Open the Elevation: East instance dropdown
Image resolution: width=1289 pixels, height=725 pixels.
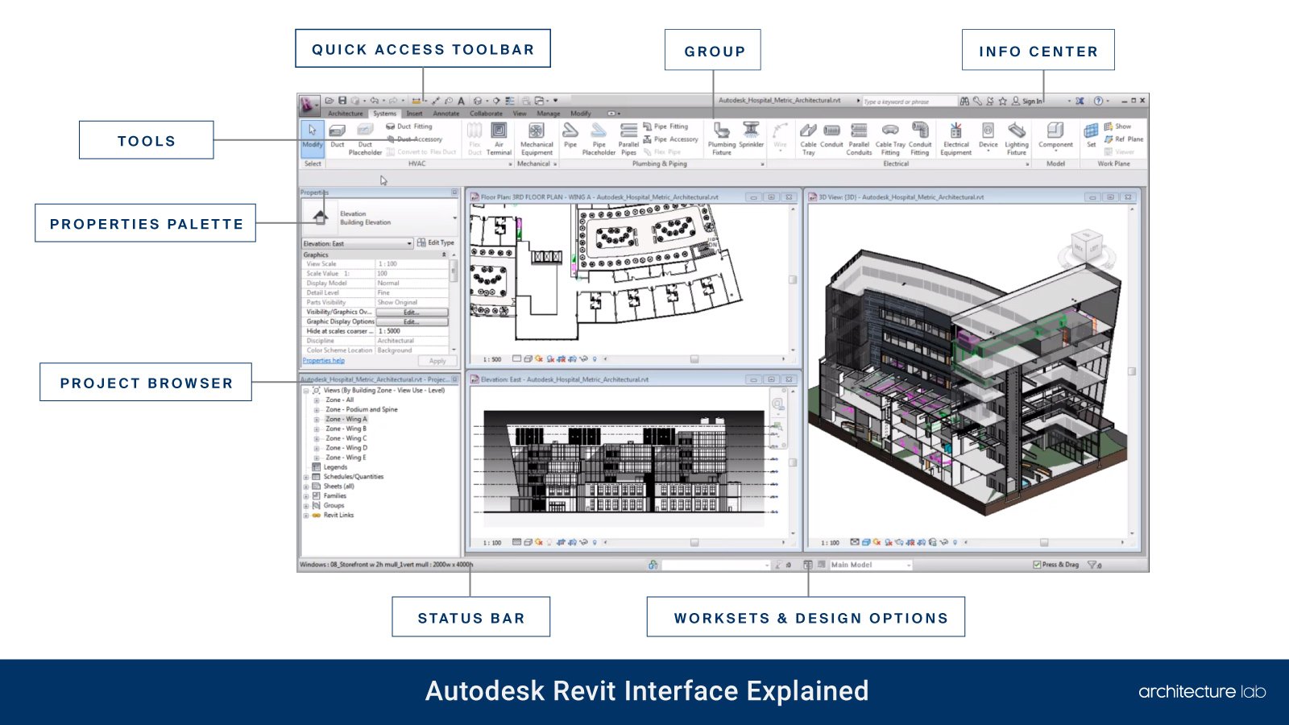tap(358, 243)
